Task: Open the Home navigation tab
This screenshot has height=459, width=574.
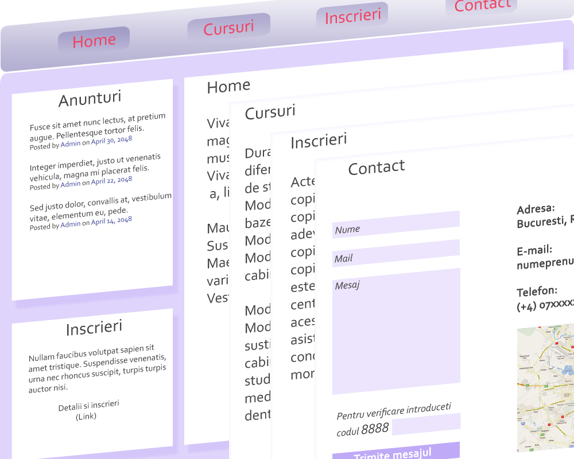Action: coord(94,40)
